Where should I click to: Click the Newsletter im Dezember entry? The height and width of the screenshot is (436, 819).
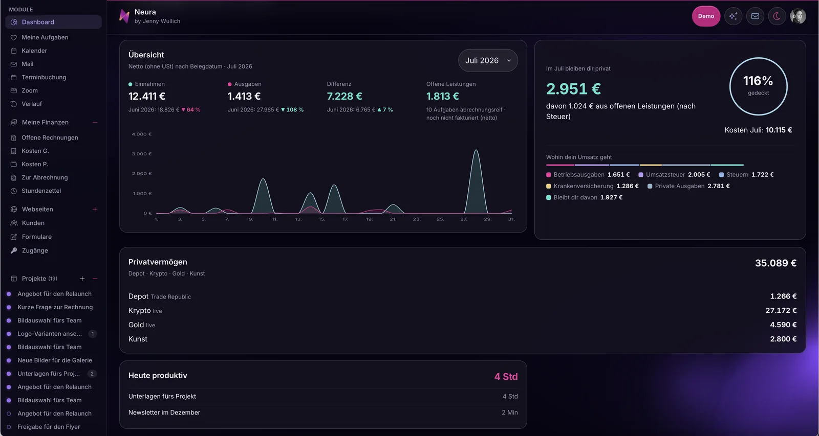point(323,412)
